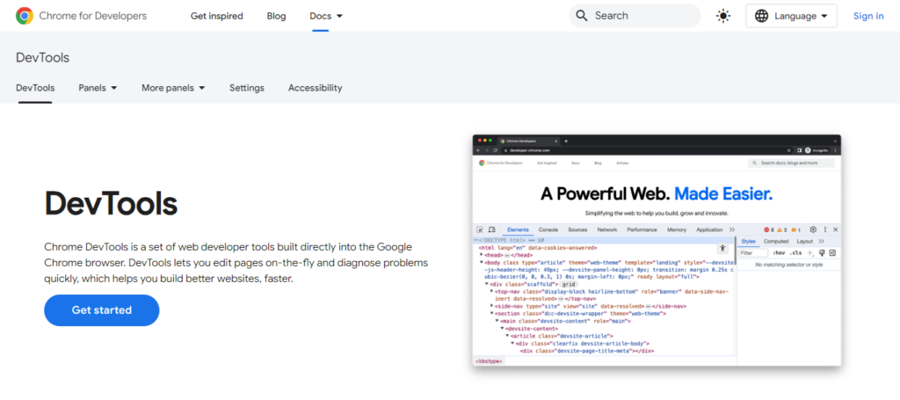Click the magnifier icon in the search box
The image size is (900, 400).
click(x=582, y=16)
